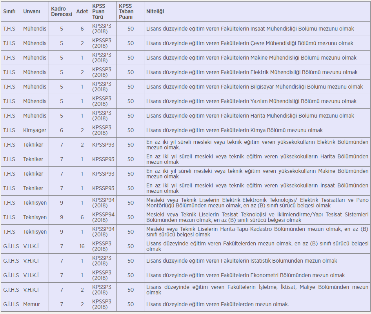Select the "KPSS Puan Türü" header
The width and height of the screenshot is (371, 314).
pos(100,12)
